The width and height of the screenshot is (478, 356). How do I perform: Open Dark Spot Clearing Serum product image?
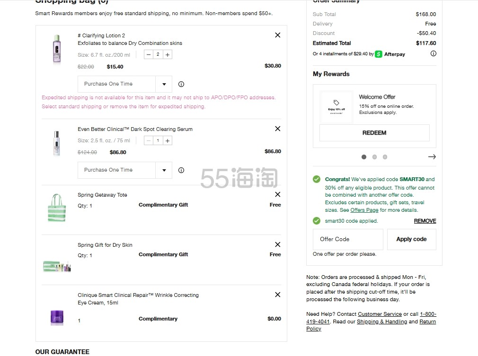(x=57, y=143)
